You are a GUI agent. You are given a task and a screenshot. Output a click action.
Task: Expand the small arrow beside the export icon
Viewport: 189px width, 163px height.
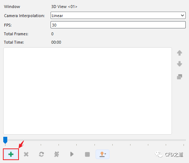coord(105,154)
